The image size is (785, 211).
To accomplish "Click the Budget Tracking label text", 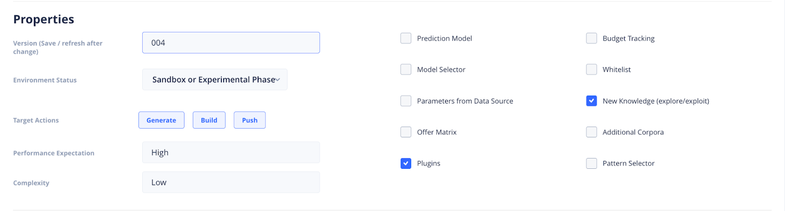I will (x=628, y=38).
